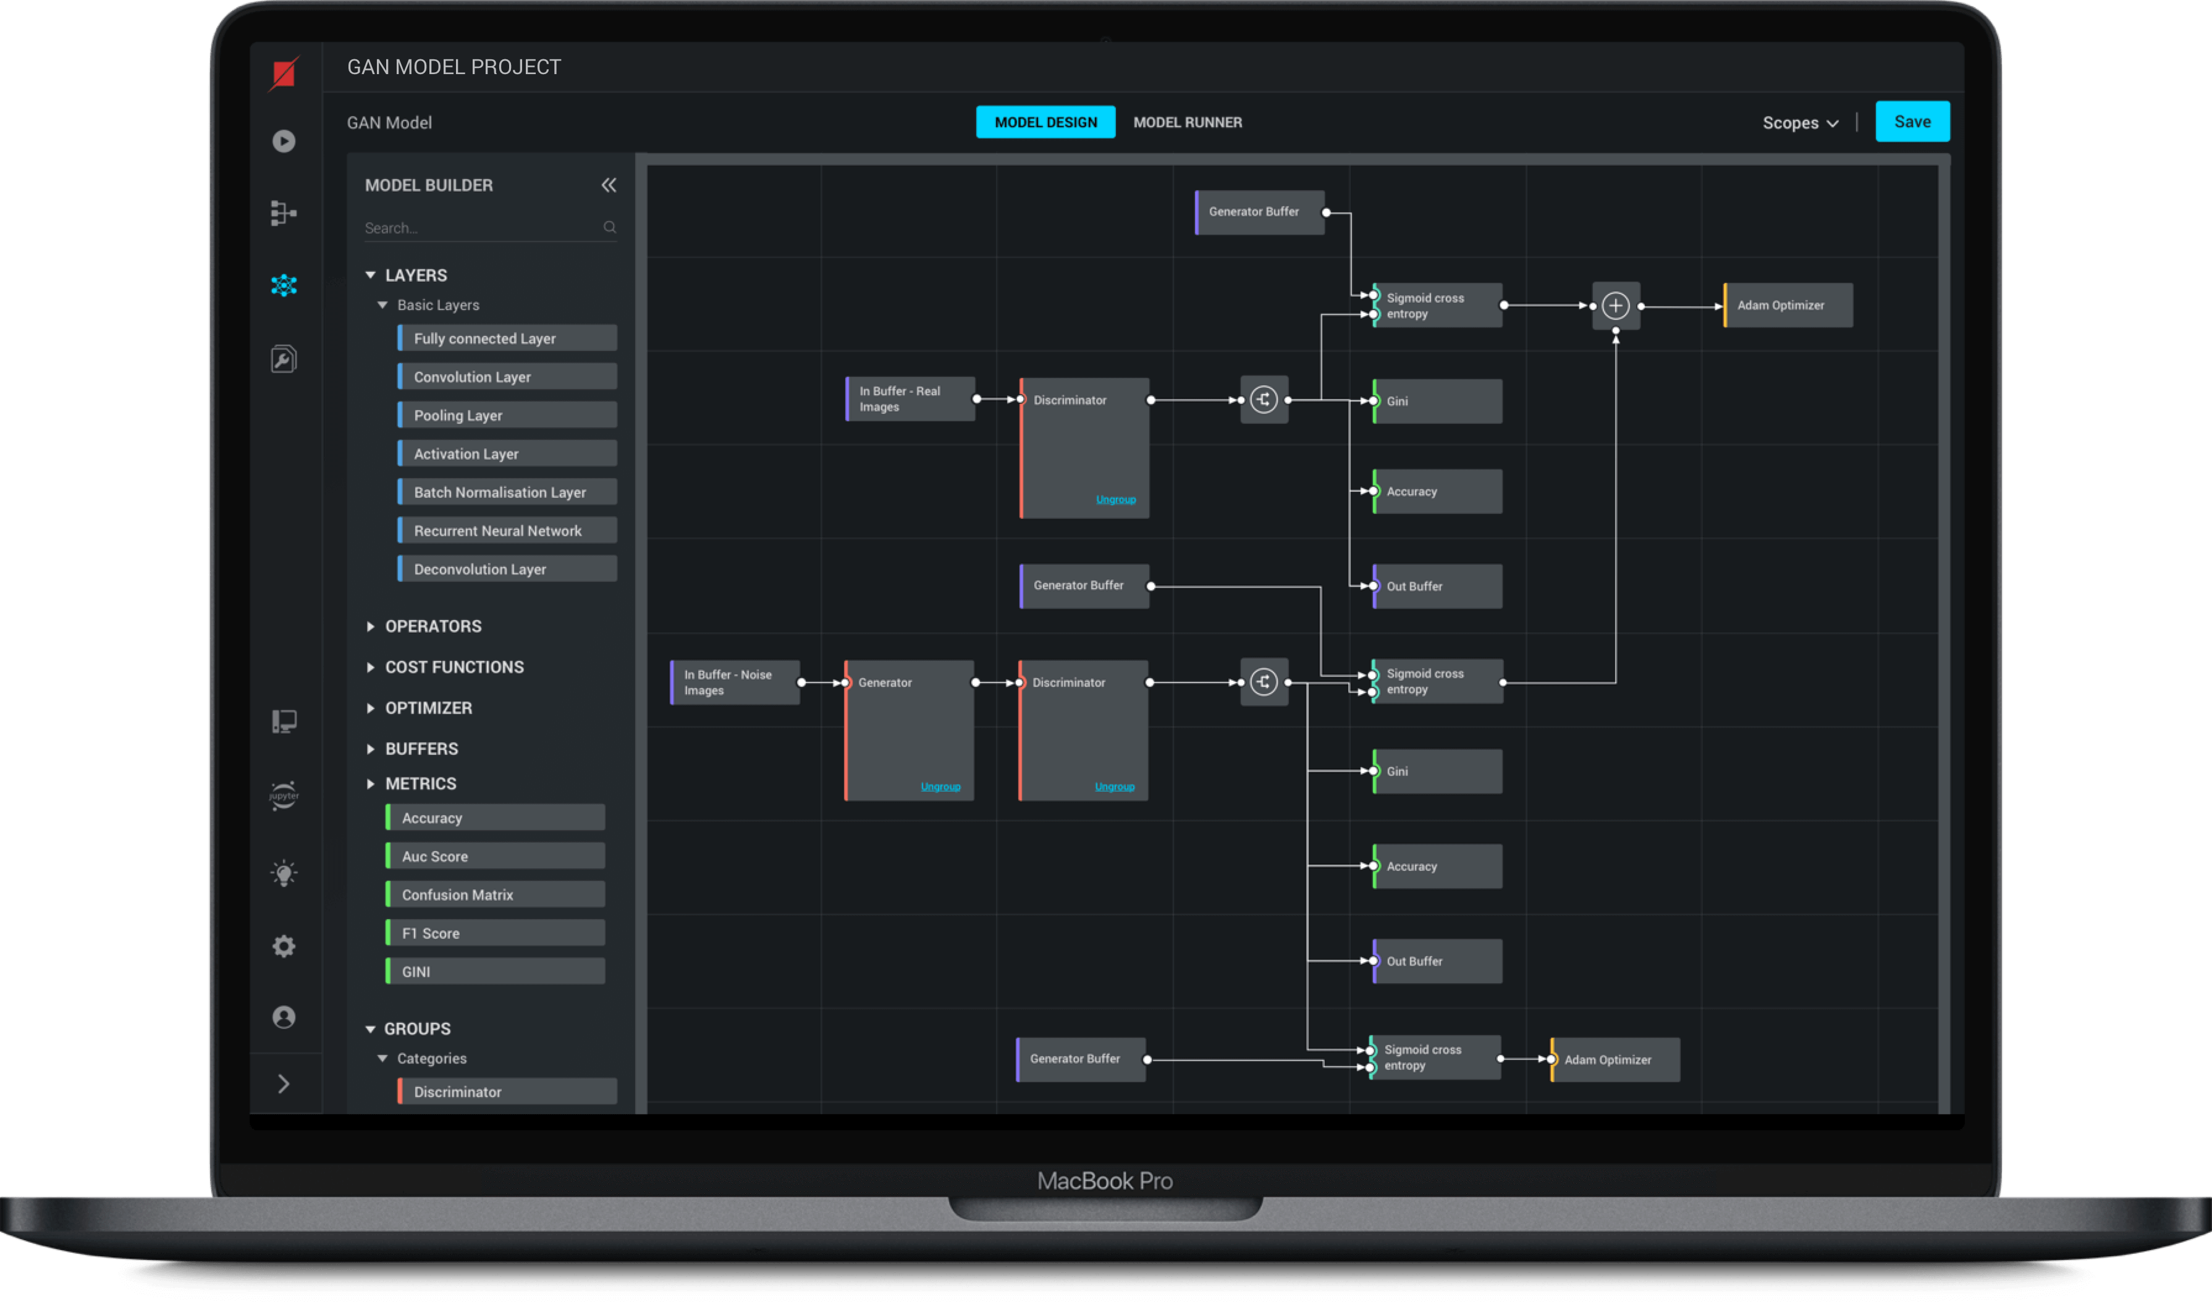Select the bottom Sigmoid cross entropy node
Screen dimensions: 2212x1302
pos(1435,1058)
